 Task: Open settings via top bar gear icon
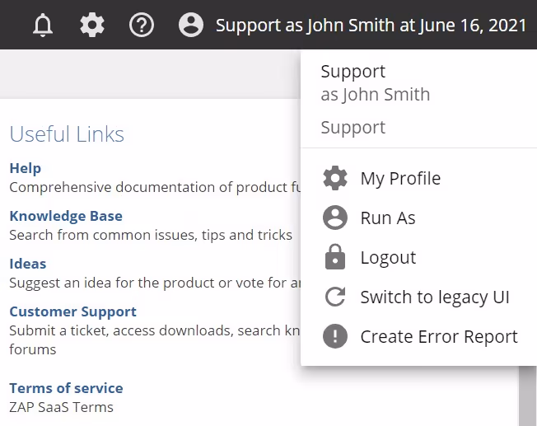[x=92, y=26]
